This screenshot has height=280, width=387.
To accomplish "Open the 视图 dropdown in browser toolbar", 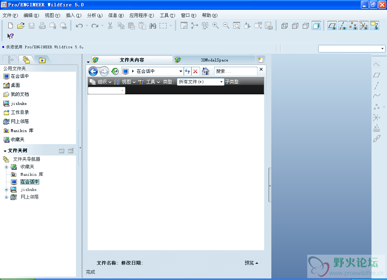I will tap(125, 82).
